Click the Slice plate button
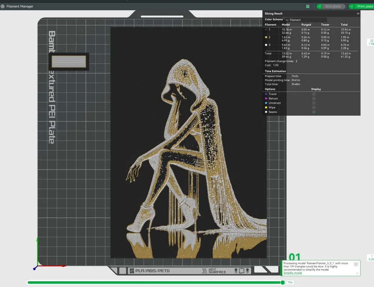Screen dimensions: 374x287 tap(334, 6)
